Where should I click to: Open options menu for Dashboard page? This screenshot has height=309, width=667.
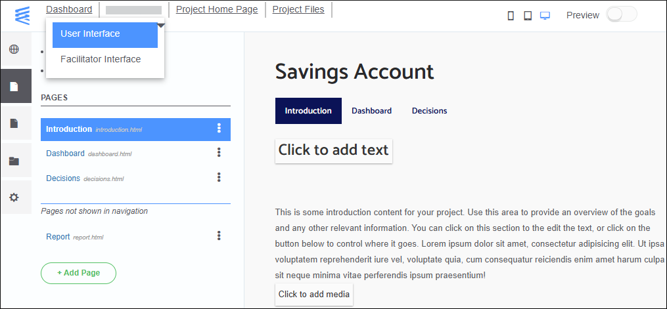click(219, 152)
